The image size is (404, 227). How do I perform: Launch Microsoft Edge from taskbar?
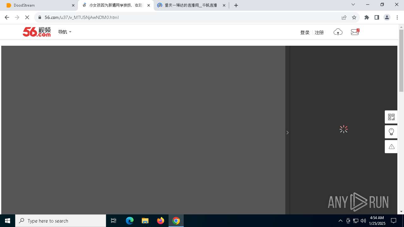tap(130, 221)
